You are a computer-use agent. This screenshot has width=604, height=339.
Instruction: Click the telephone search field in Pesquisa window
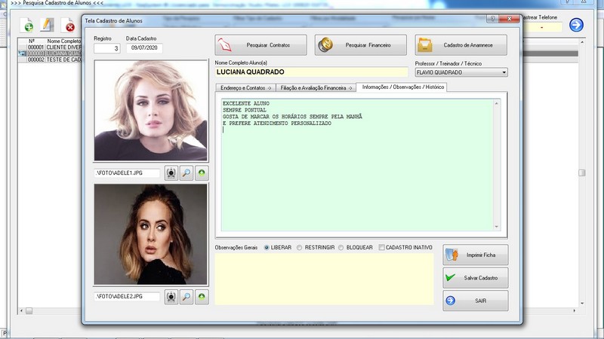[541, 27]
